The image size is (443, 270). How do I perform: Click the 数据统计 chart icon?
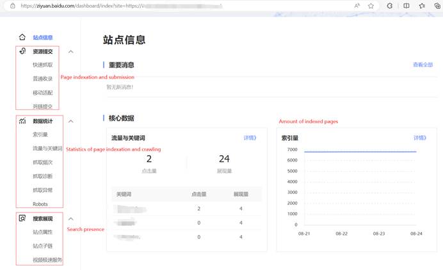coord(22,121)
